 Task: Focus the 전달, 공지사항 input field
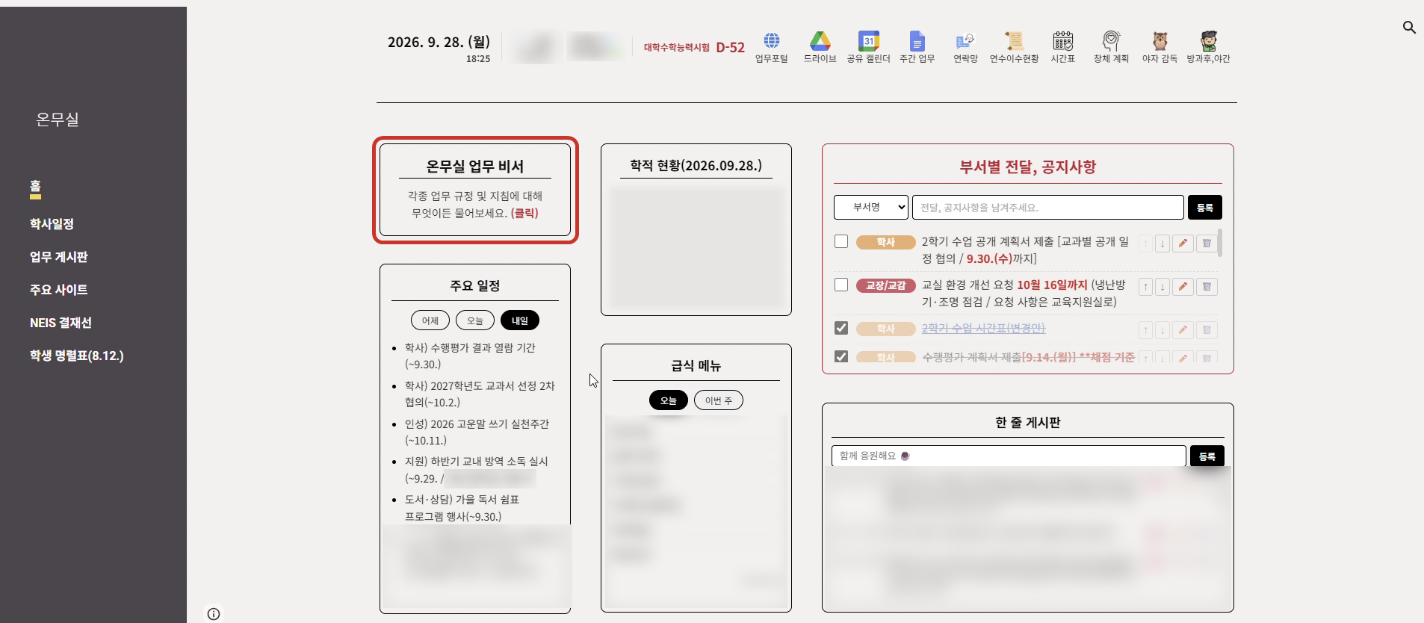1047,207
